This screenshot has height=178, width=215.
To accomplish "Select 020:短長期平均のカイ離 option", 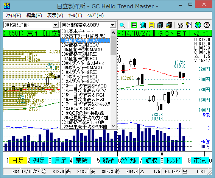I will pyautogui.click(x=85, y=117).
